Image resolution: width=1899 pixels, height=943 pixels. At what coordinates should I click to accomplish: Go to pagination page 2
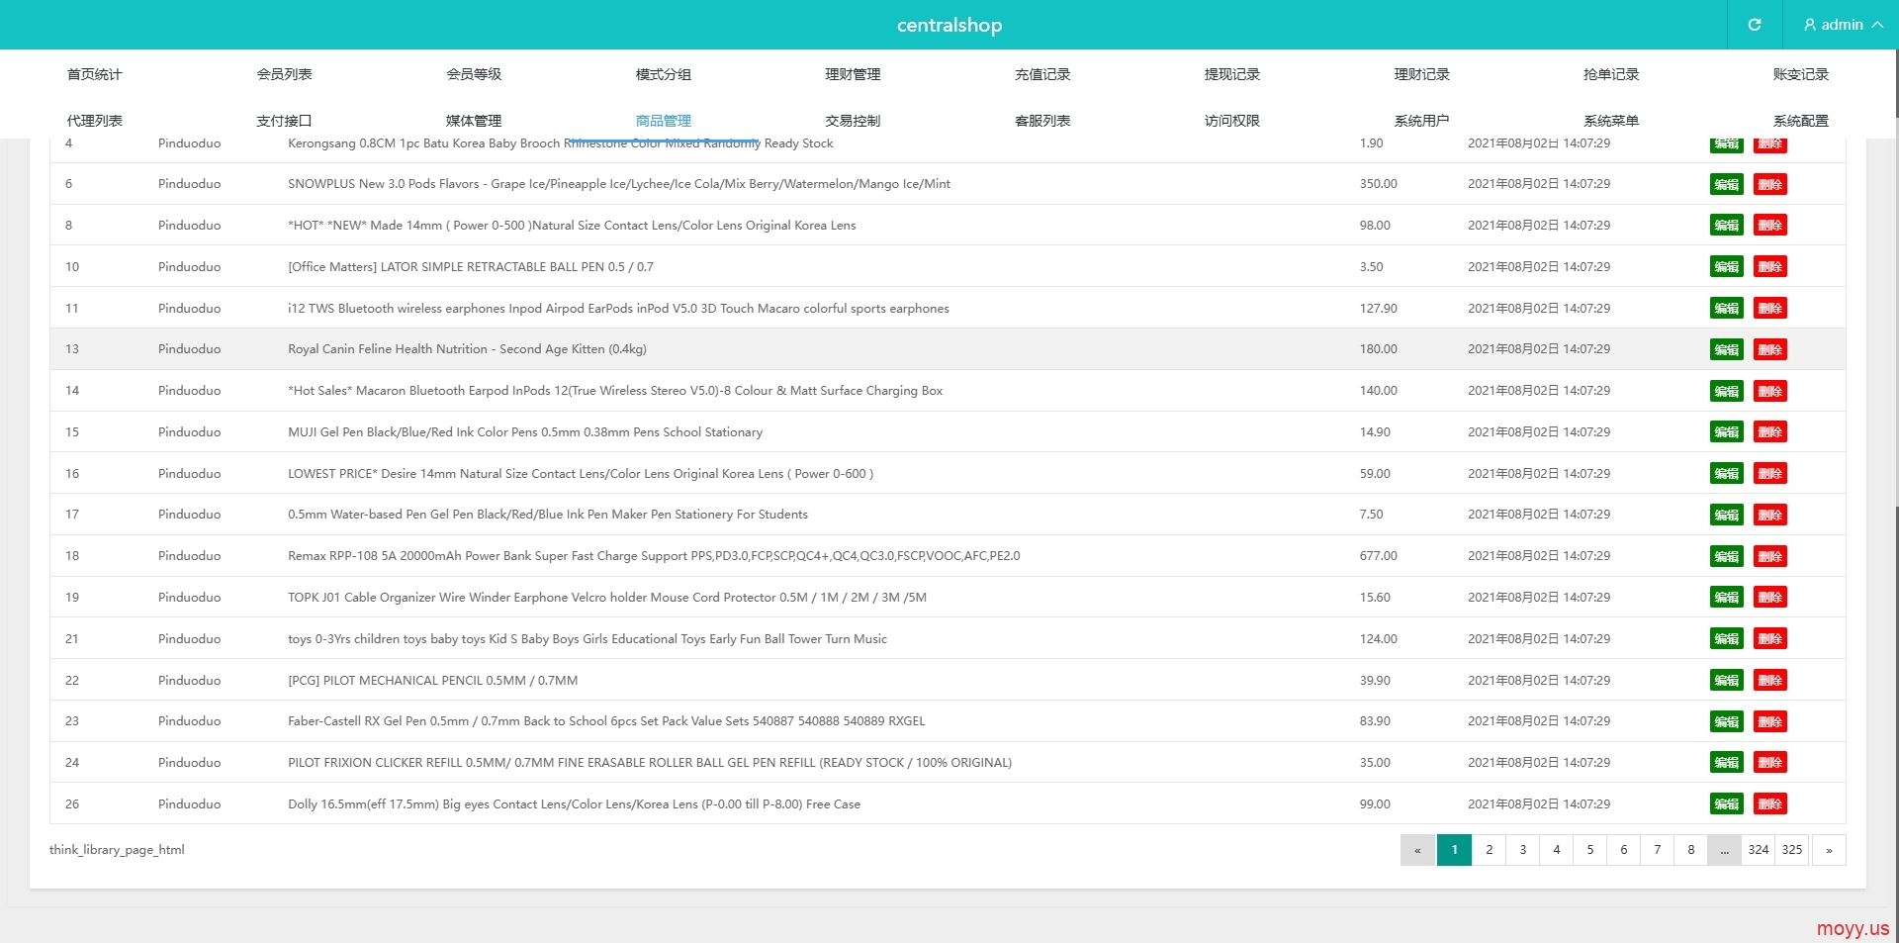(1490, 850)
